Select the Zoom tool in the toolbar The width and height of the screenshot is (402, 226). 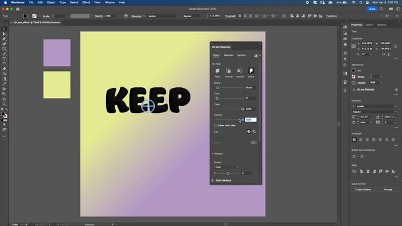click(4, 104)
